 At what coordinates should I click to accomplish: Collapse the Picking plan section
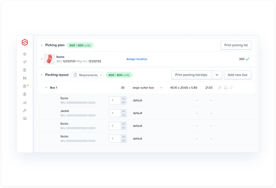[42, 45]
